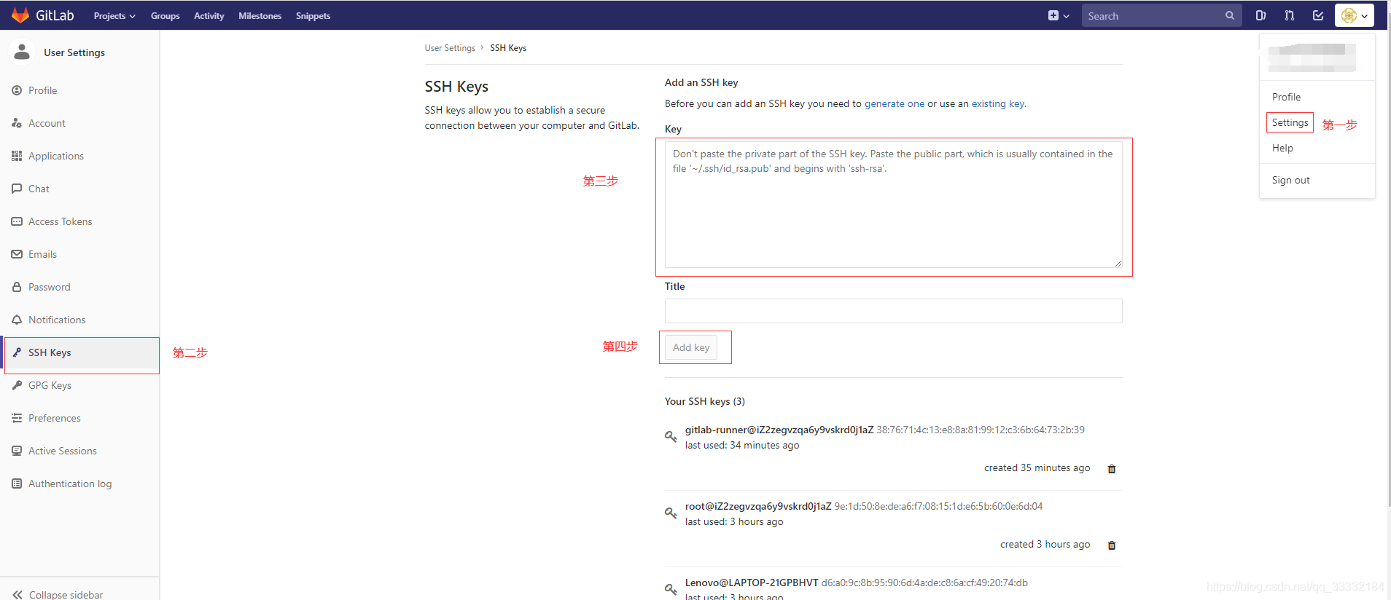The image size is (1391, 600).
Task: Open the todos checkmark icon
Action: (x=1318, y=15)
